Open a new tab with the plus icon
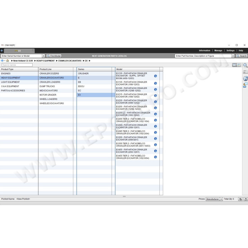The width and height of the screenshot is (248, 248). tap(2, 51)
